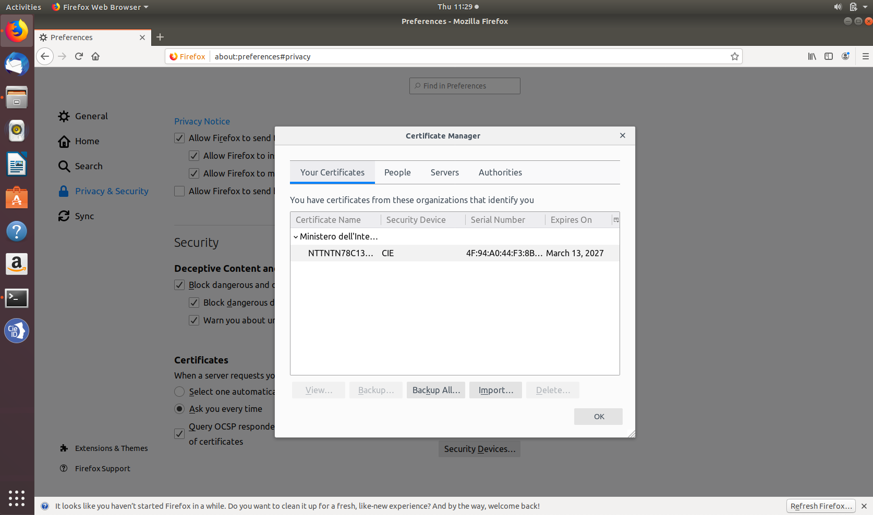The image size is (873, 515).
Task: Close the Certificate Manager dialog
Action: (x=623, y=135)
